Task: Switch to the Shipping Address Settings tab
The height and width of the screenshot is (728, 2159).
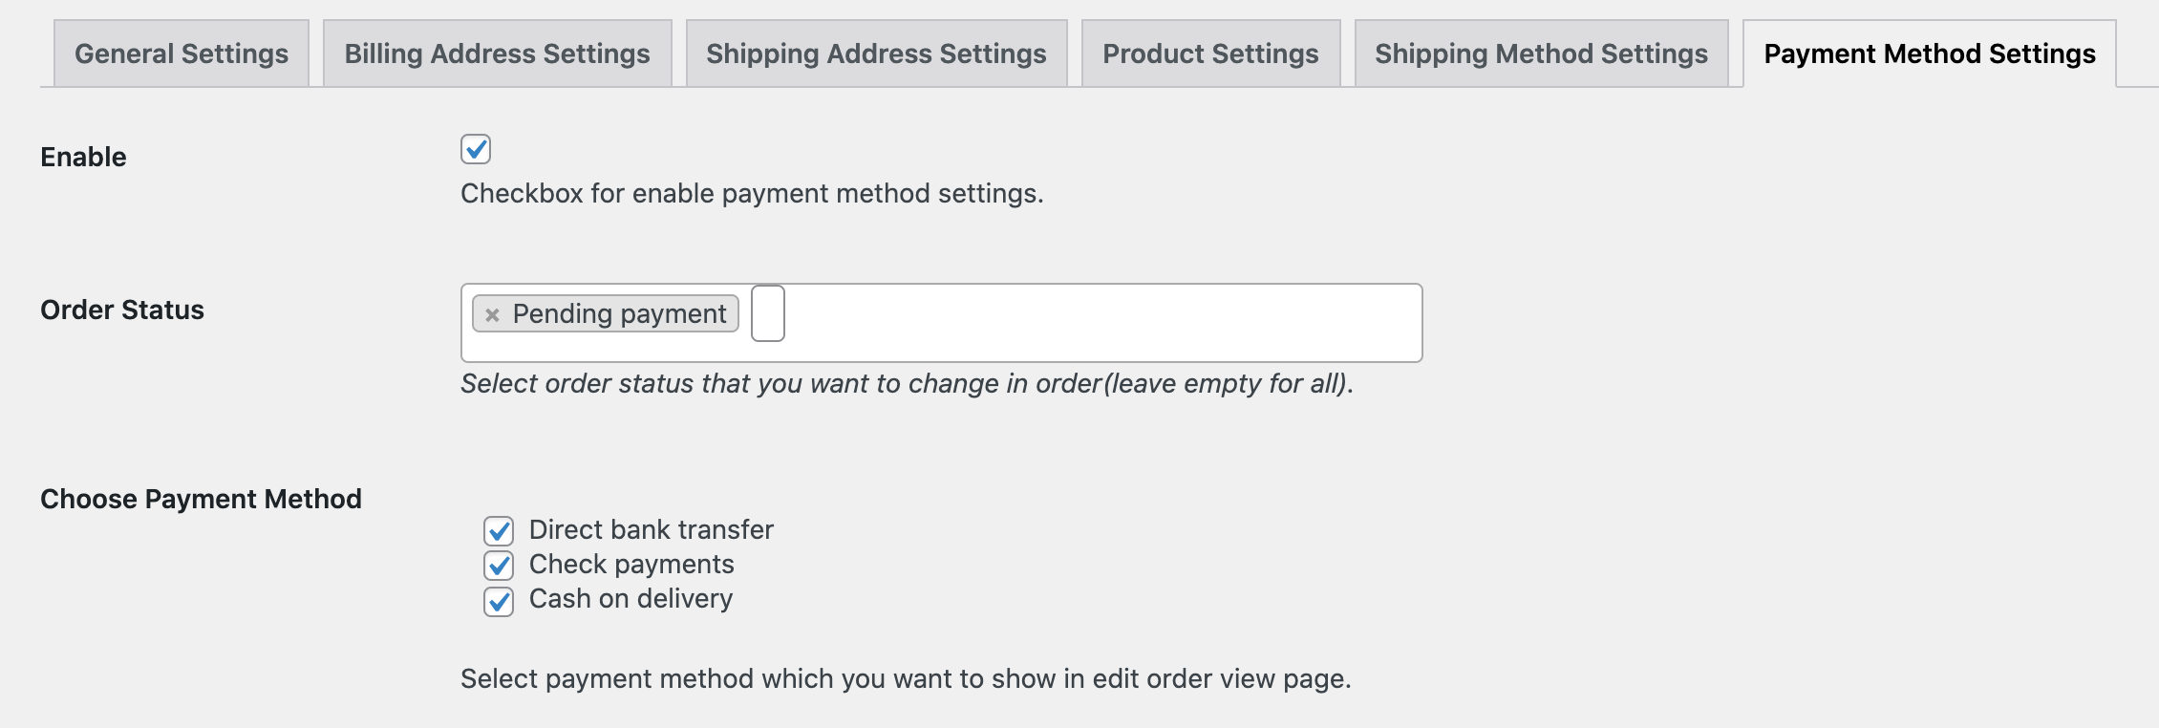Action: pyautogui.click(x=874, y=54)
